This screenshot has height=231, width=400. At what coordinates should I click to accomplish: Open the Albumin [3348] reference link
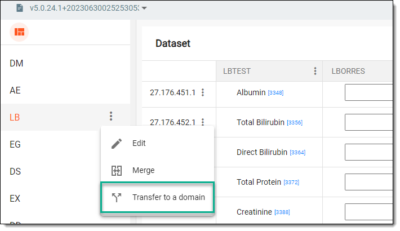click(x=275, y=92)
